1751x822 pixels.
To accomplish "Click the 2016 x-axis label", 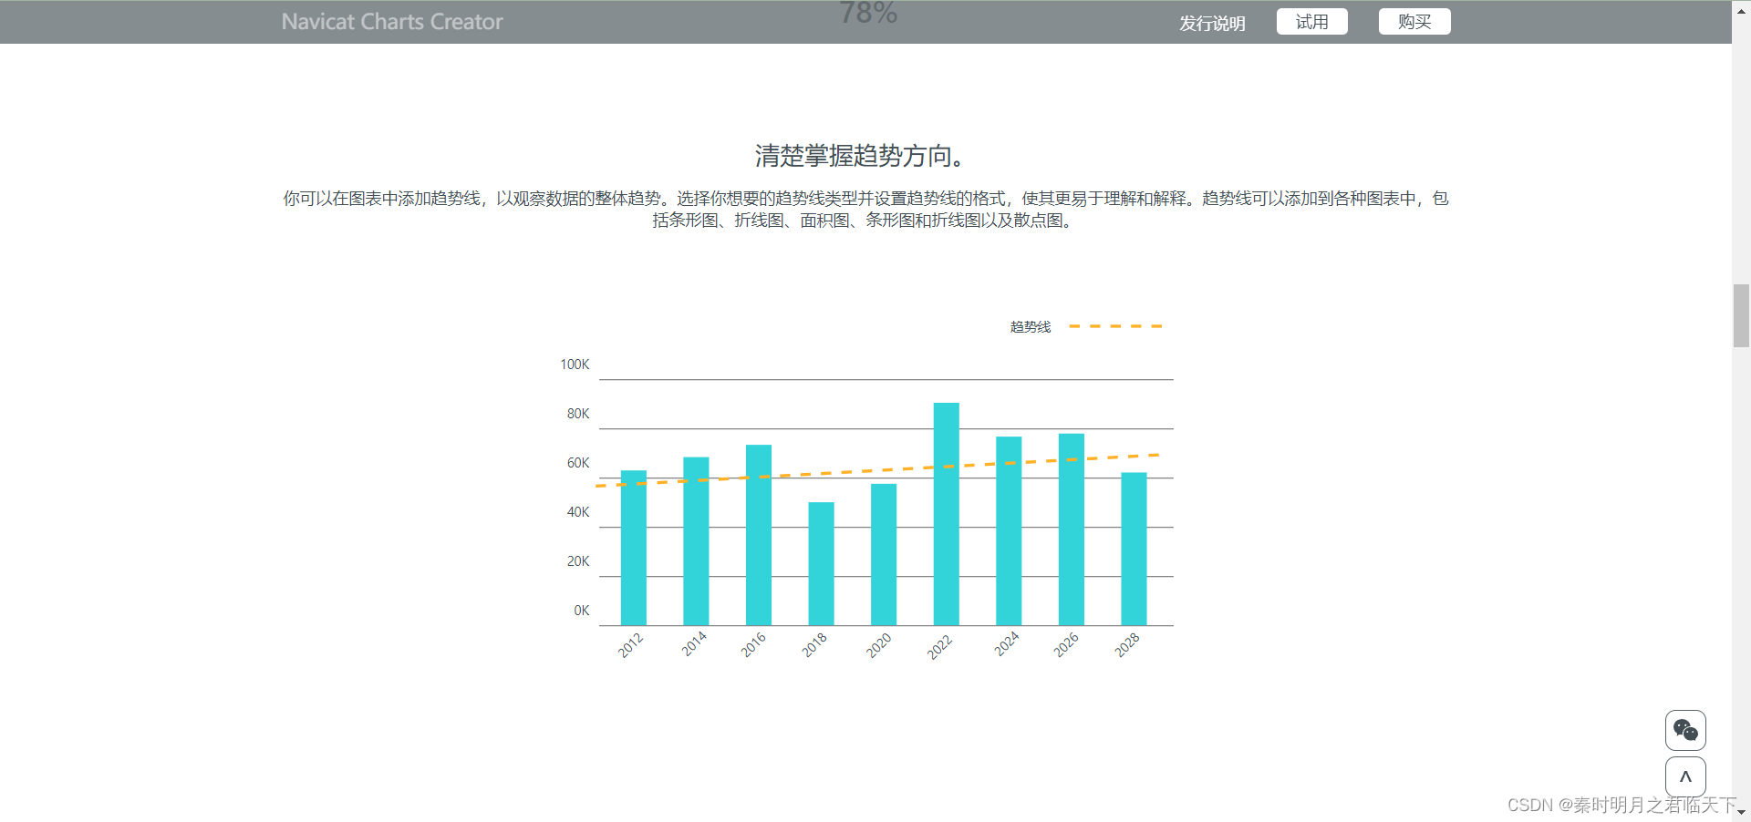I will (x=753, y=645).
